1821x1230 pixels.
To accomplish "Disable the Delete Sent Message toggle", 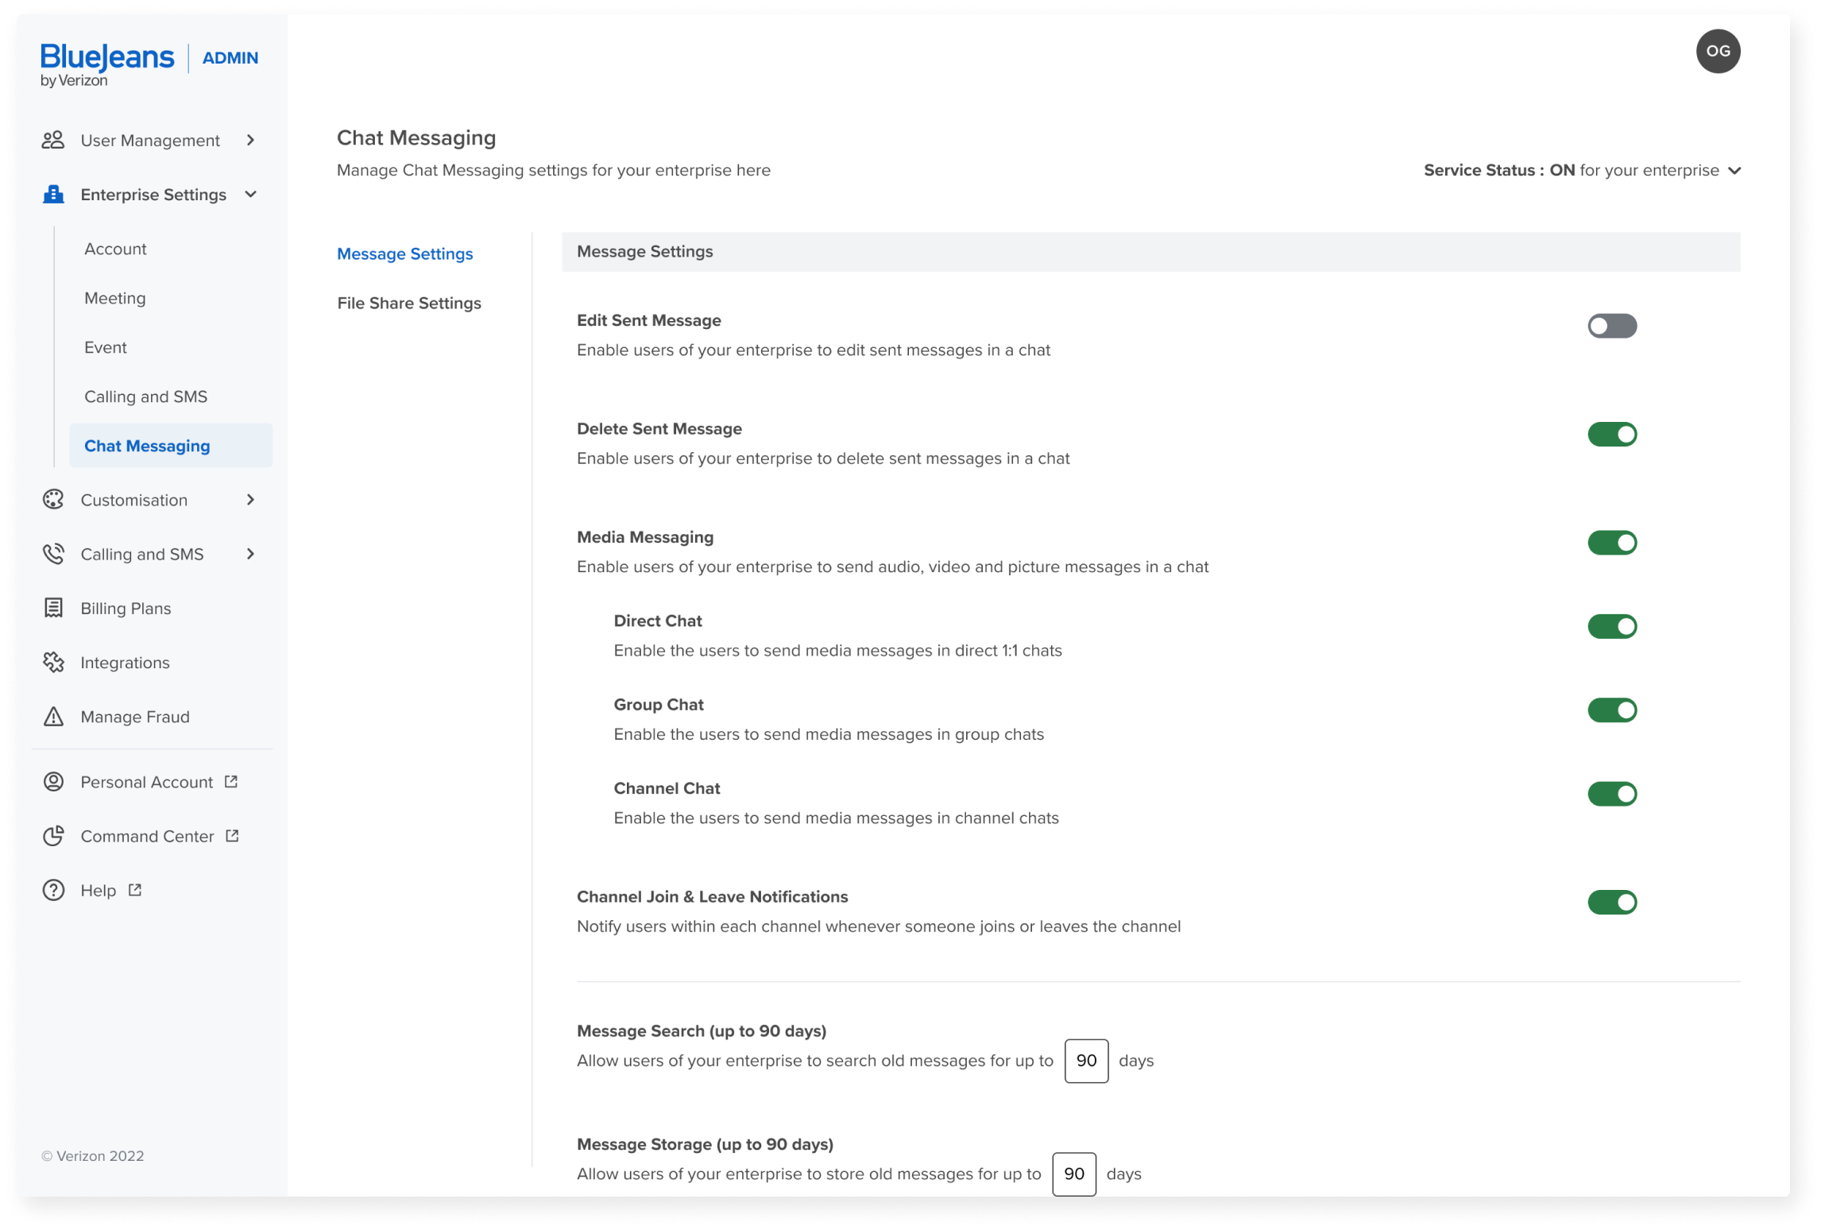I will 1611,435.
